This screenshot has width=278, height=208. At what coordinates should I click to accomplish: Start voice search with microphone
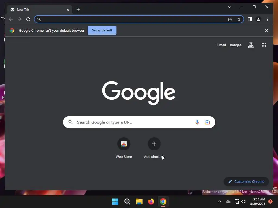[197, 122]
